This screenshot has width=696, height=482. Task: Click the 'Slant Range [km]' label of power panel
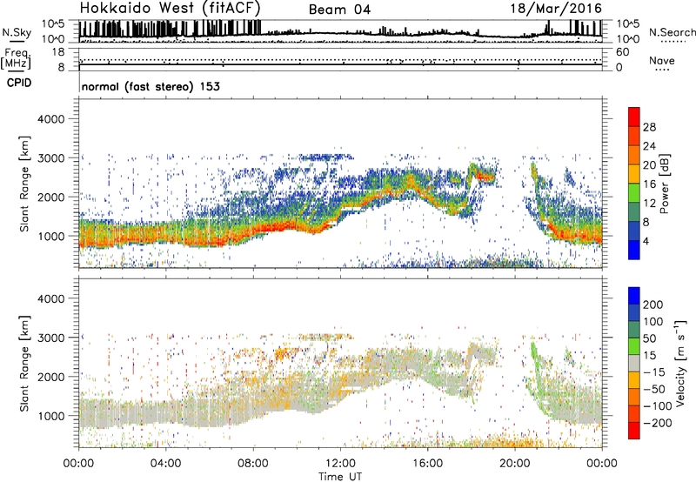24,184
